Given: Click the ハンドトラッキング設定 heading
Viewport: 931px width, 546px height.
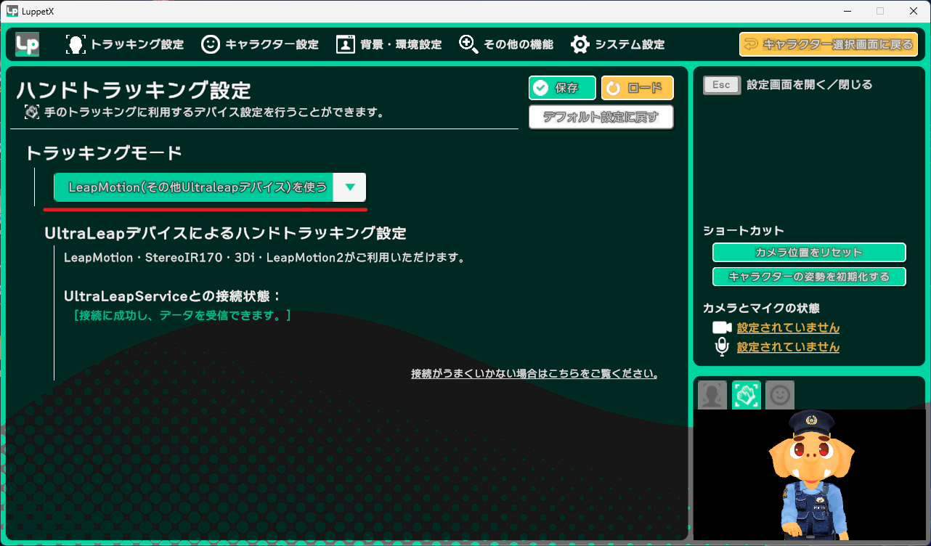Looking at the screenshot, I should click(x=134, y=90).
